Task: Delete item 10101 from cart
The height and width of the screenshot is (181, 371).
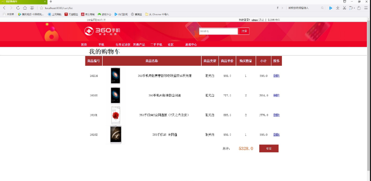Action: pyautogui.click(x=276, y=115)
